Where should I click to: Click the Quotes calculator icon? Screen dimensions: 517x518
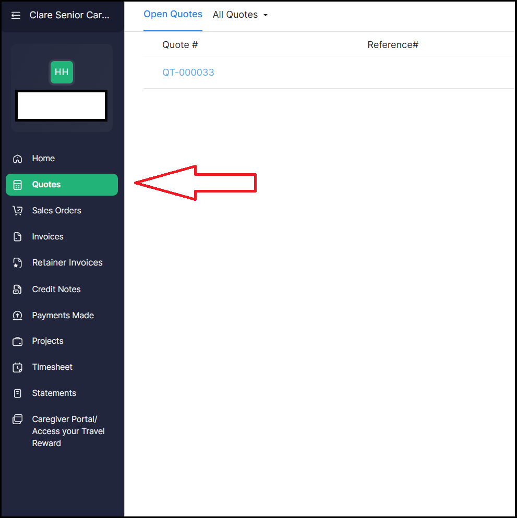click(18, 185)
